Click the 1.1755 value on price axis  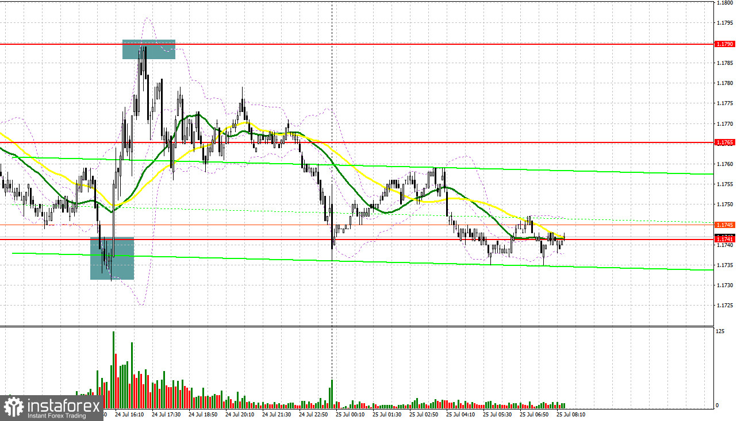click(x=724, y=184)
